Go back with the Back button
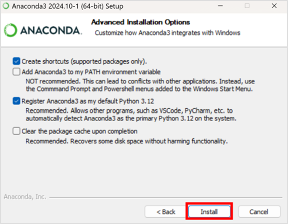Image resolution: width=288 pixels, height=224 pixels. pyautogui.click(x=165, y=212)
